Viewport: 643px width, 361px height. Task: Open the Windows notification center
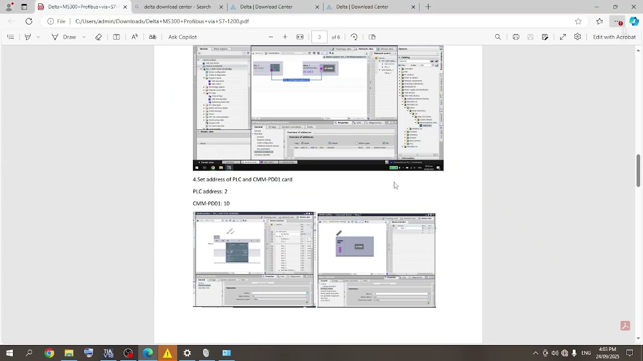(630, 353)
